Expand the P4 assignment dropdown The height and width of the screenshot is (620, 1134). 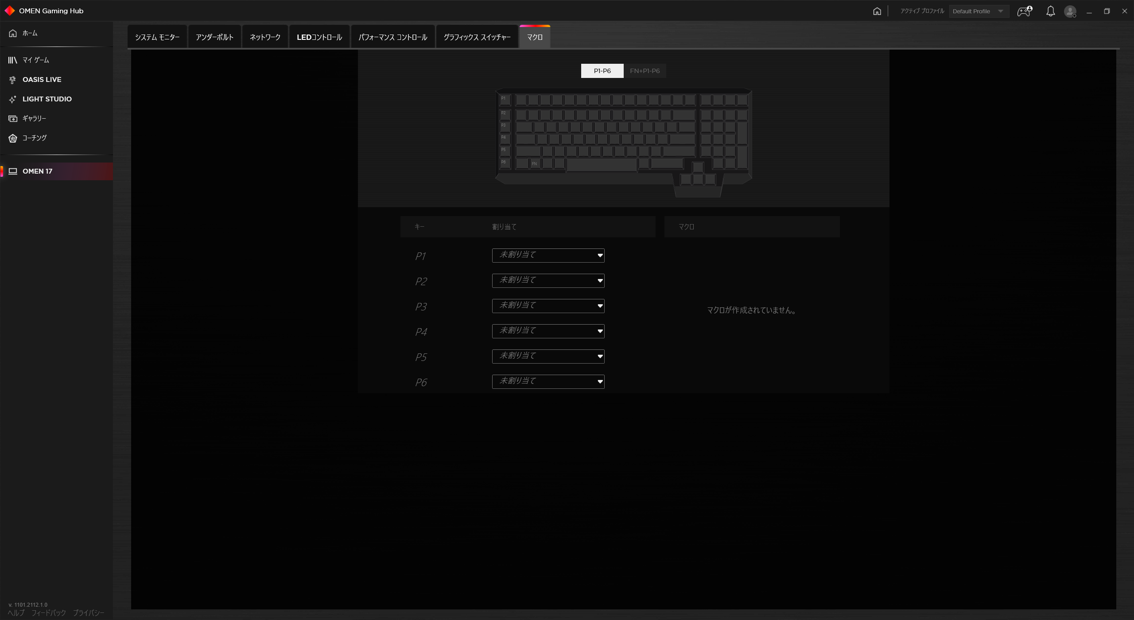coord(548,331)
